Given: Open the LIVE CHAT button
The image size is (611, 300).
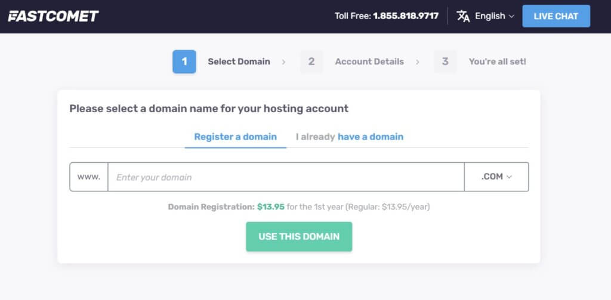Looking at the screenshot, I should pyautogui.click(x=556, y=16).
